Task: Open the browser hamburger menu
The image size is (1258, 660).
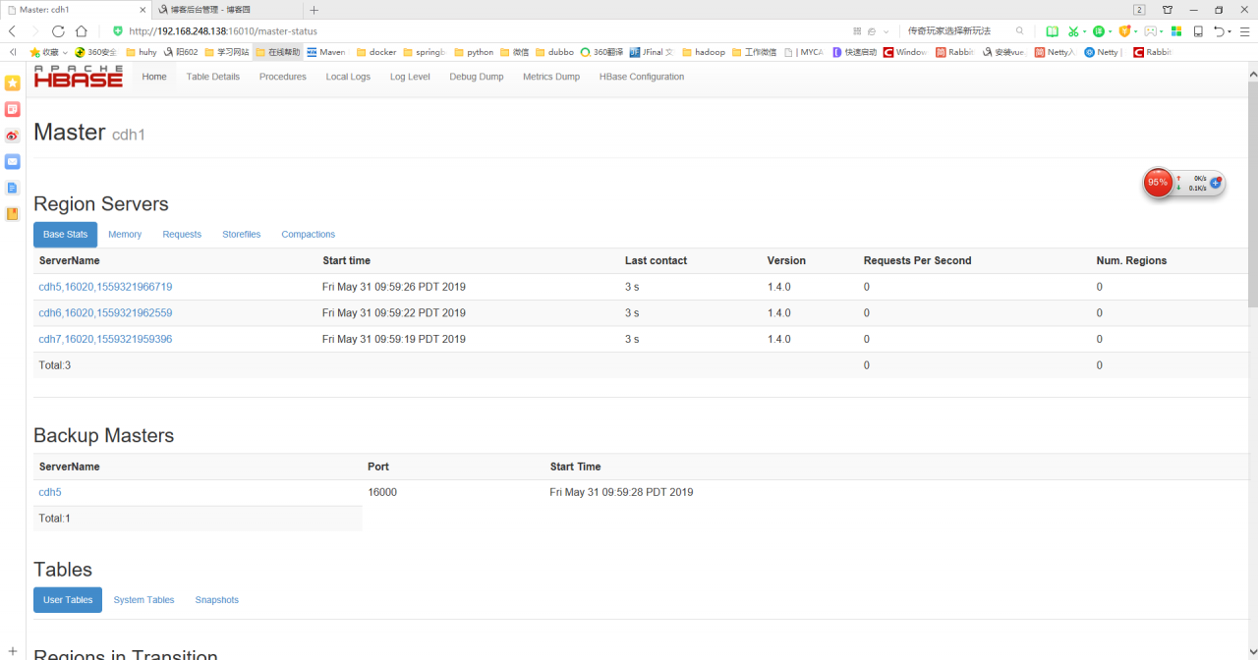Action: [1243, 31]
